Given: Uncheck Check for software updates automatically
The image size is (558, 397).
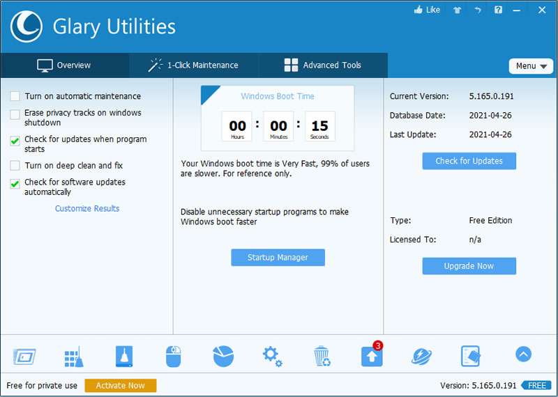Looking at the screenshot, I should [x=15, y=184].
